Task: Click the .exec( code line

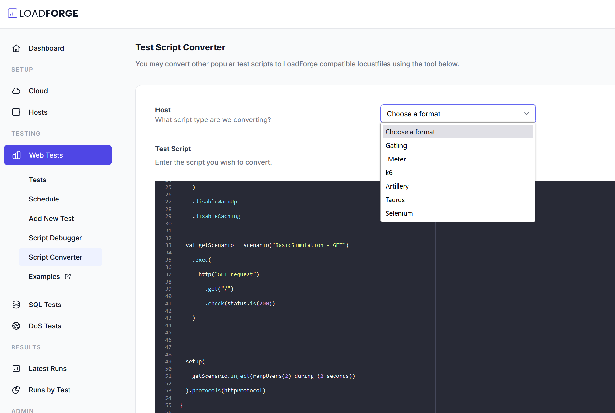Action: (202, 260)
